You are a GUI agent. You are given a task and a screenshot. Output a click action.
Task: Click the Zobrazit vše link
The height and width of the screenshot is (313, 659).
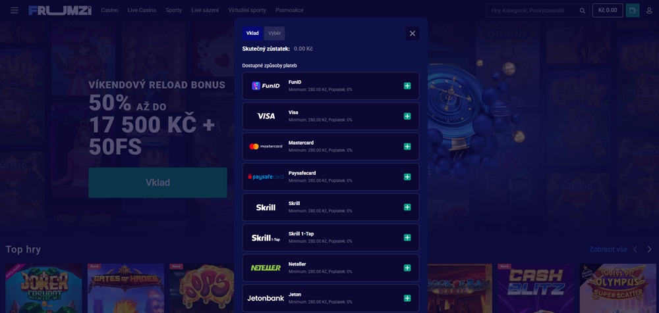click(608, 249)
